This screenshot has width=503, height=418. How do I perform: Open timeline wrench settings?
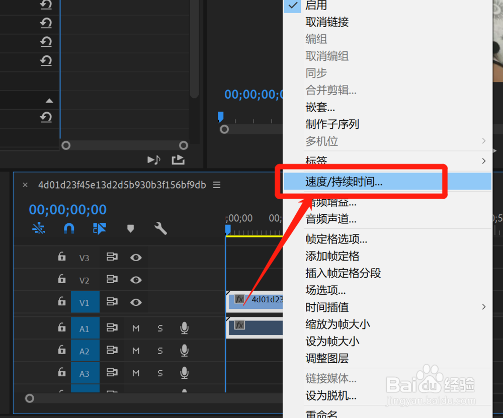160,228
